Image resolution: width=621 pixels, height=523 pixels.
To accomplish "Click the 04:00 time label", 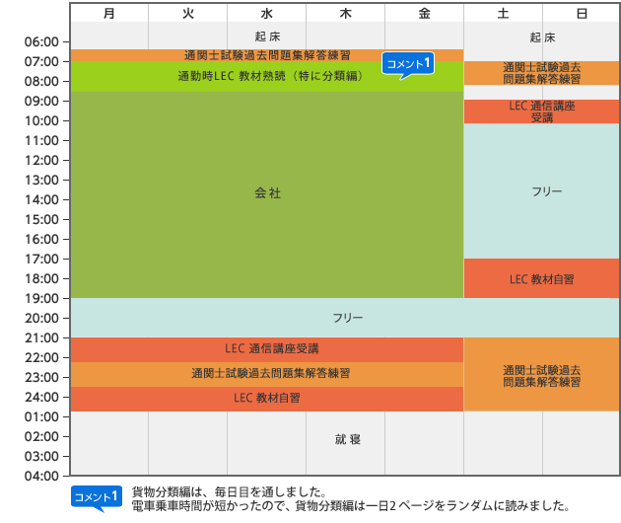I will [x=41, y=476].
